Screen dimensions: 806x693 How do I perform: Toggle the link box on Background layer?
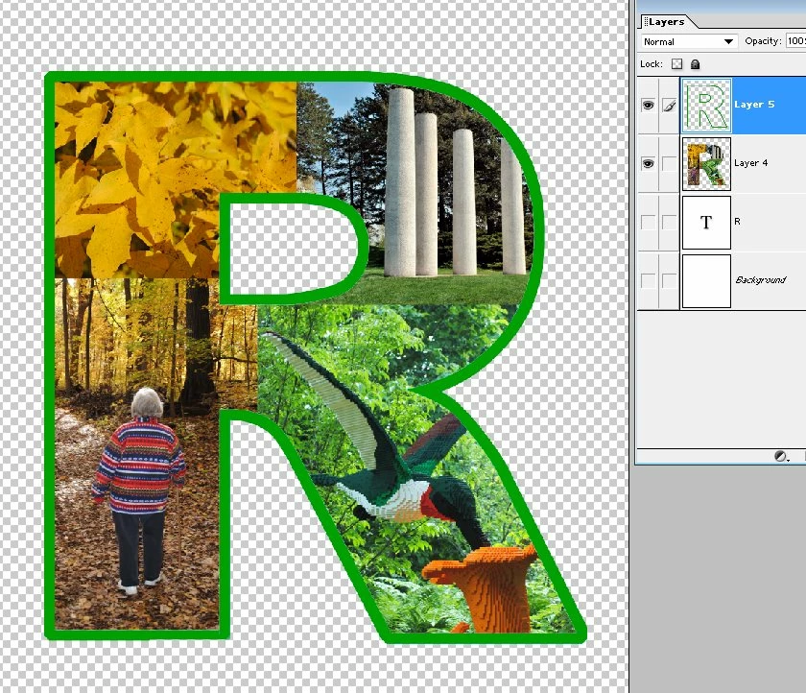670,281
